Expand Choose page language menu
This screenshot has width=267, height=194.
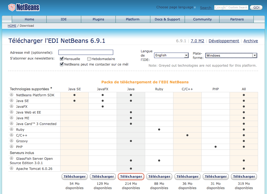point(176,7)
